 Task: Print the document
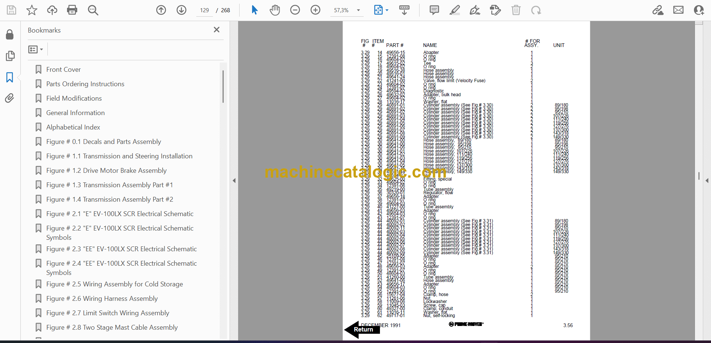pos(72,10)
